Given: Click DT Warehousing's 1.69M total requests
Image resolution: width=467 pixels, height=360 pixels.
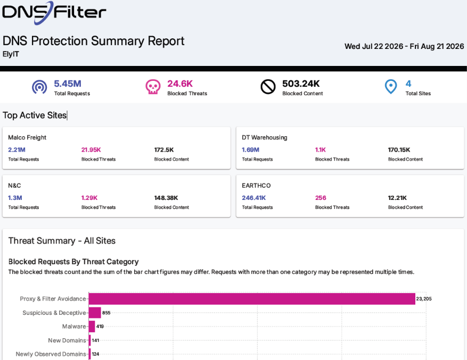Looking at the screenshot, I should 250,149.
